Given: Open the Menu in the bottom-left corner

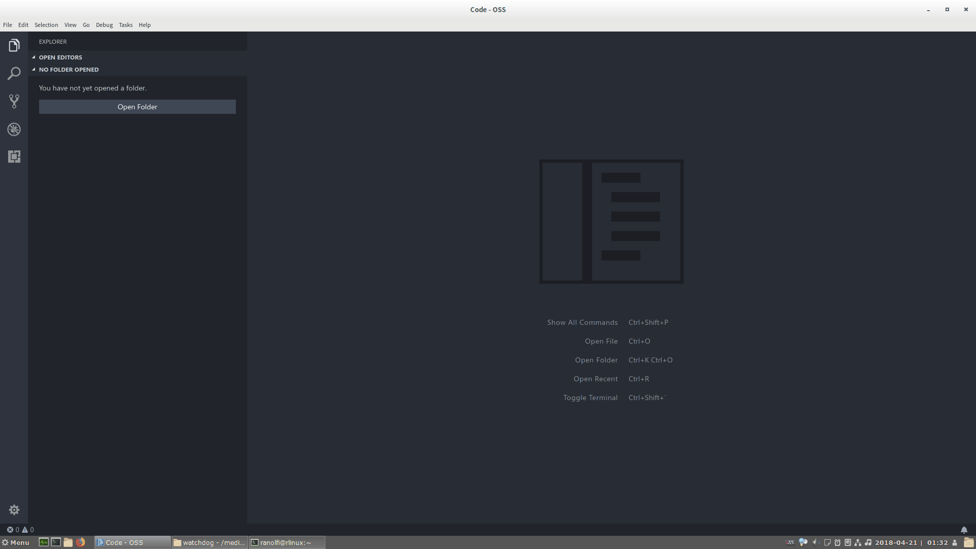Looking at the screenshot, I should point(16,542).
